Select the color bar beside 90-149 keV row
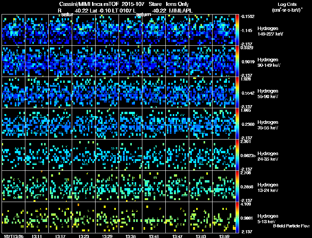The width and height of the screenshot is (312, 238). point(237,61)
